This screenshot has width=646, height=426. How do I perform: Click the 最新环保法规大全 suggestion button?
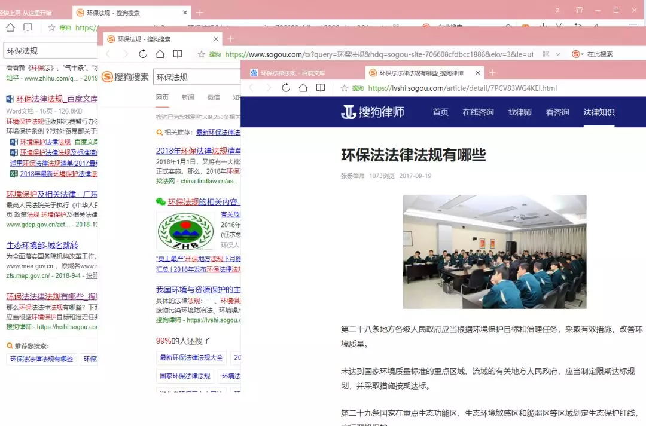(191, 358)
